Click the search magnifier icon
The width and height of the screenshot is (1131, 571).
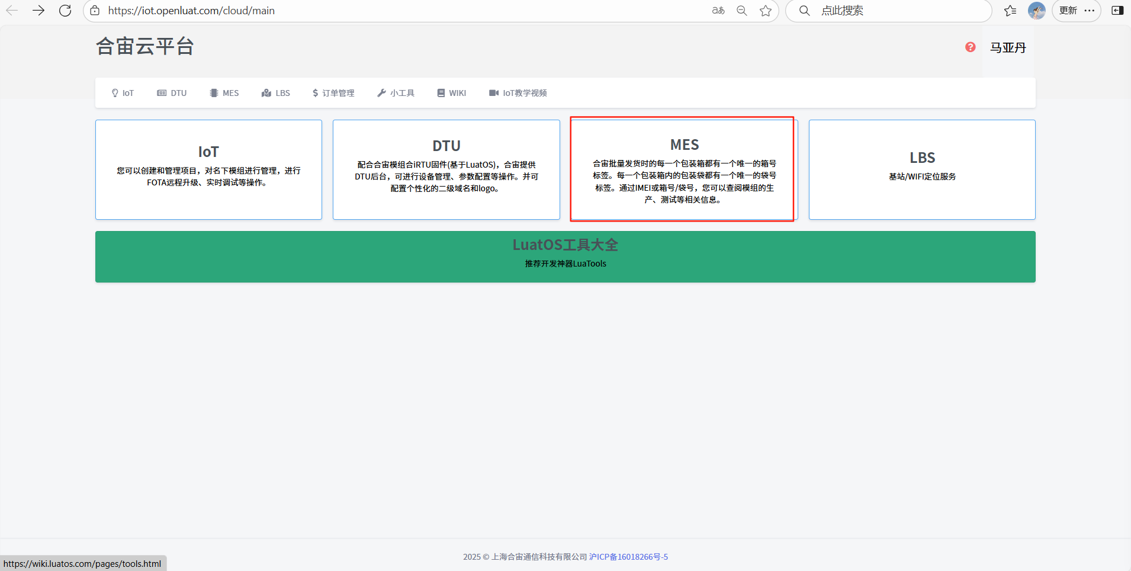tap(804, 11)
